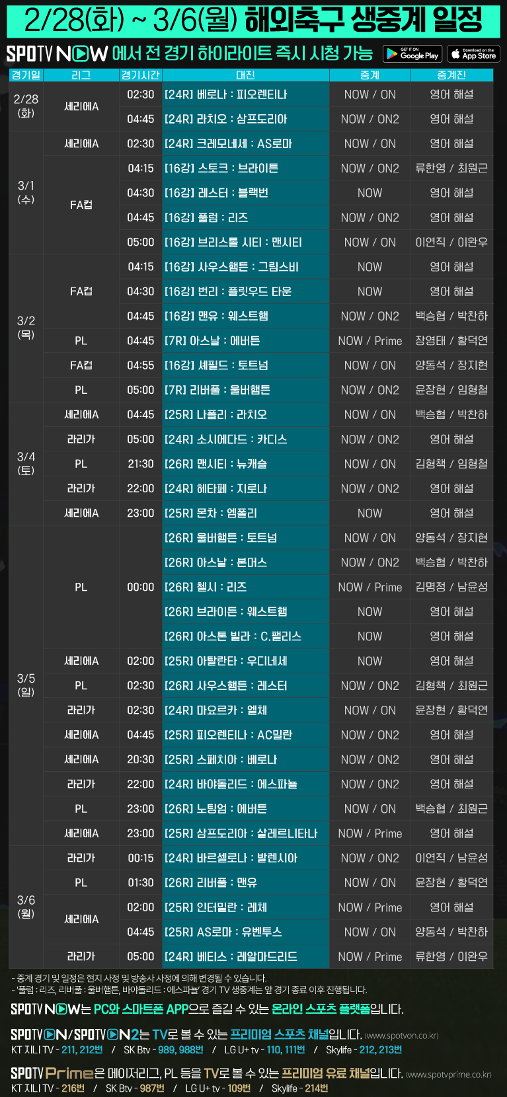Click the Google Play download badge
The image size is (507, 1097).
click(x=411, y=54)
